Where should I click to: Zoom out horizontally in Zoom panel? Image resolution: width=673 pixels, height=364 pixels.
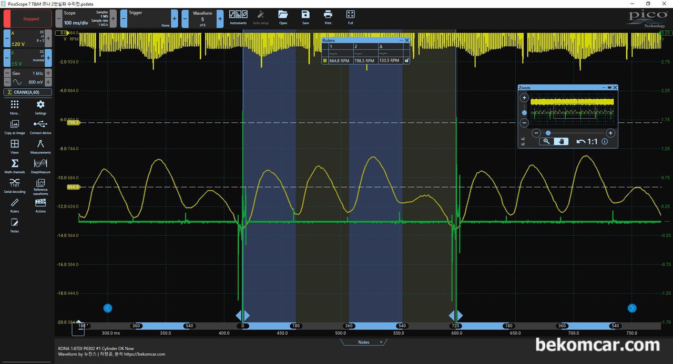(536, 133)
